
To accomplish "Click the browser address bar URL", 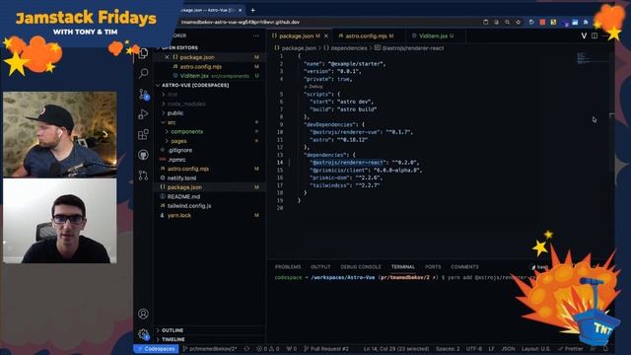I will 241,22.
